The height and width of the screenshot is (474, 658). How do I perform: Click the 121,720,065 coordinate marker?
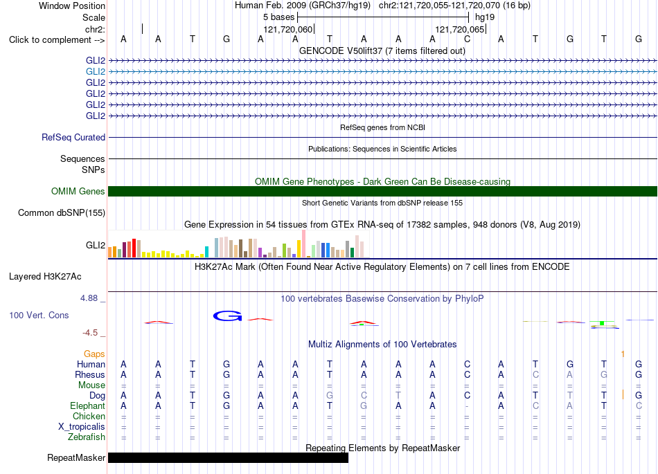pos(459,29)
